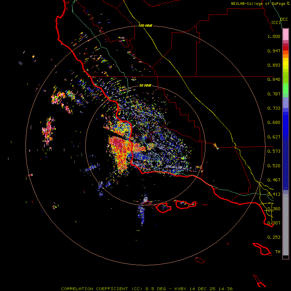Click the 50 NMI range ring label

(x=145, y=85)
